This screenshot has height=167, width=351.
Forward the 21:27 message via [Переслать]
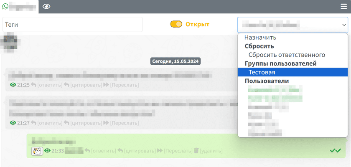tap(124, 123)
